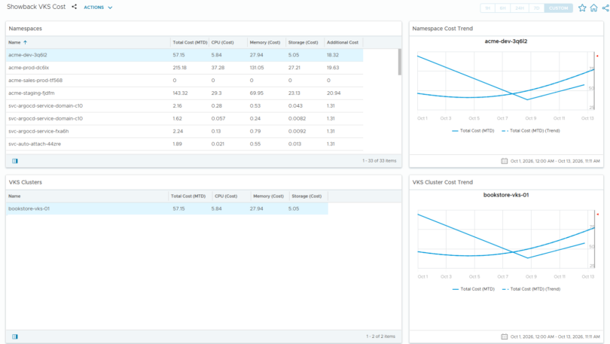610x344 pixels.
Task: Select the 6H time range
Action: [x=502, y=8]
